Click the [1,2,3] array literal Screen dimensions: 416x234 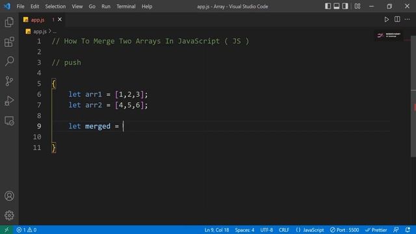tap(129, 94)
